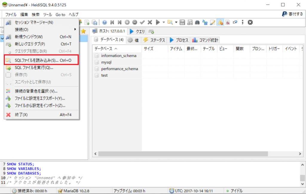This screenshot has height=194, width=306.
Task: Open load SQL file dropdown arrow
Action: click(x=176, y=22)
